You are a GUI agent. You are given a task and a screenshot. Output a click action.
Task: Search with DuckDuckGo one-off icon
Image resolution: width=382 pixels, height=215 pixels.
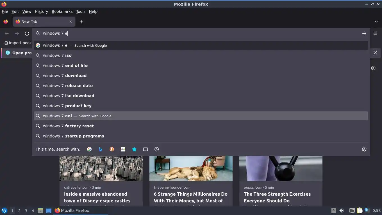(112, 149)
